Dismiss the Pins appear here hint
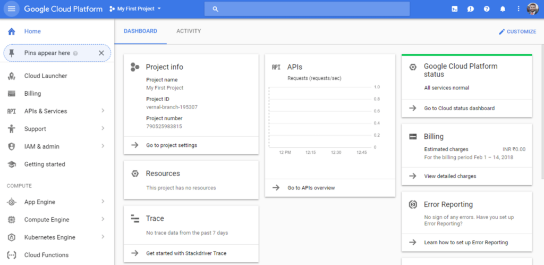 pos(101,53)
